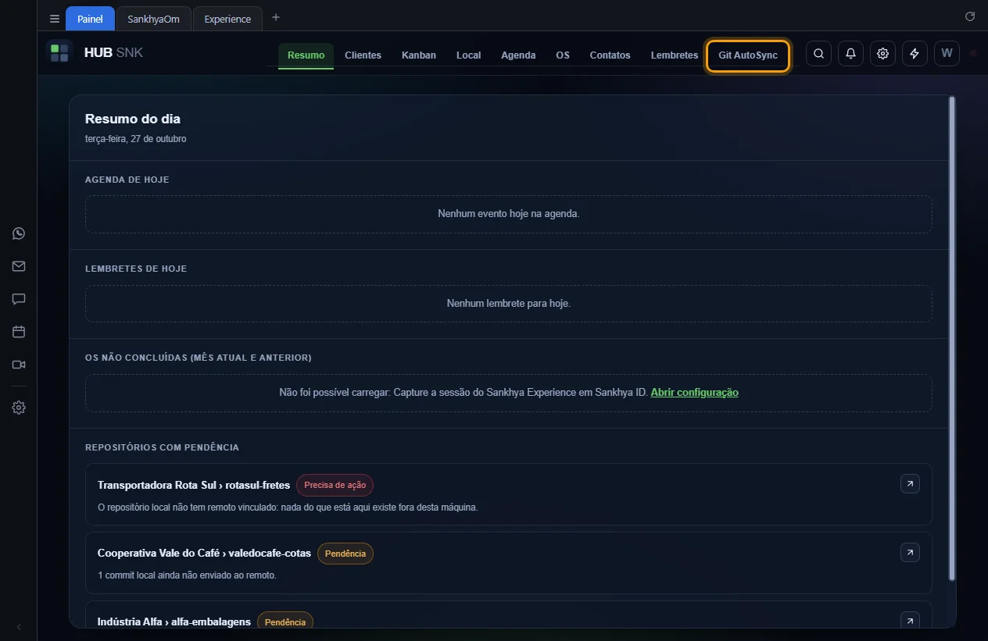
Task: Open the chat bubble icon in the sidebar
Action: (x=19, y=299)
